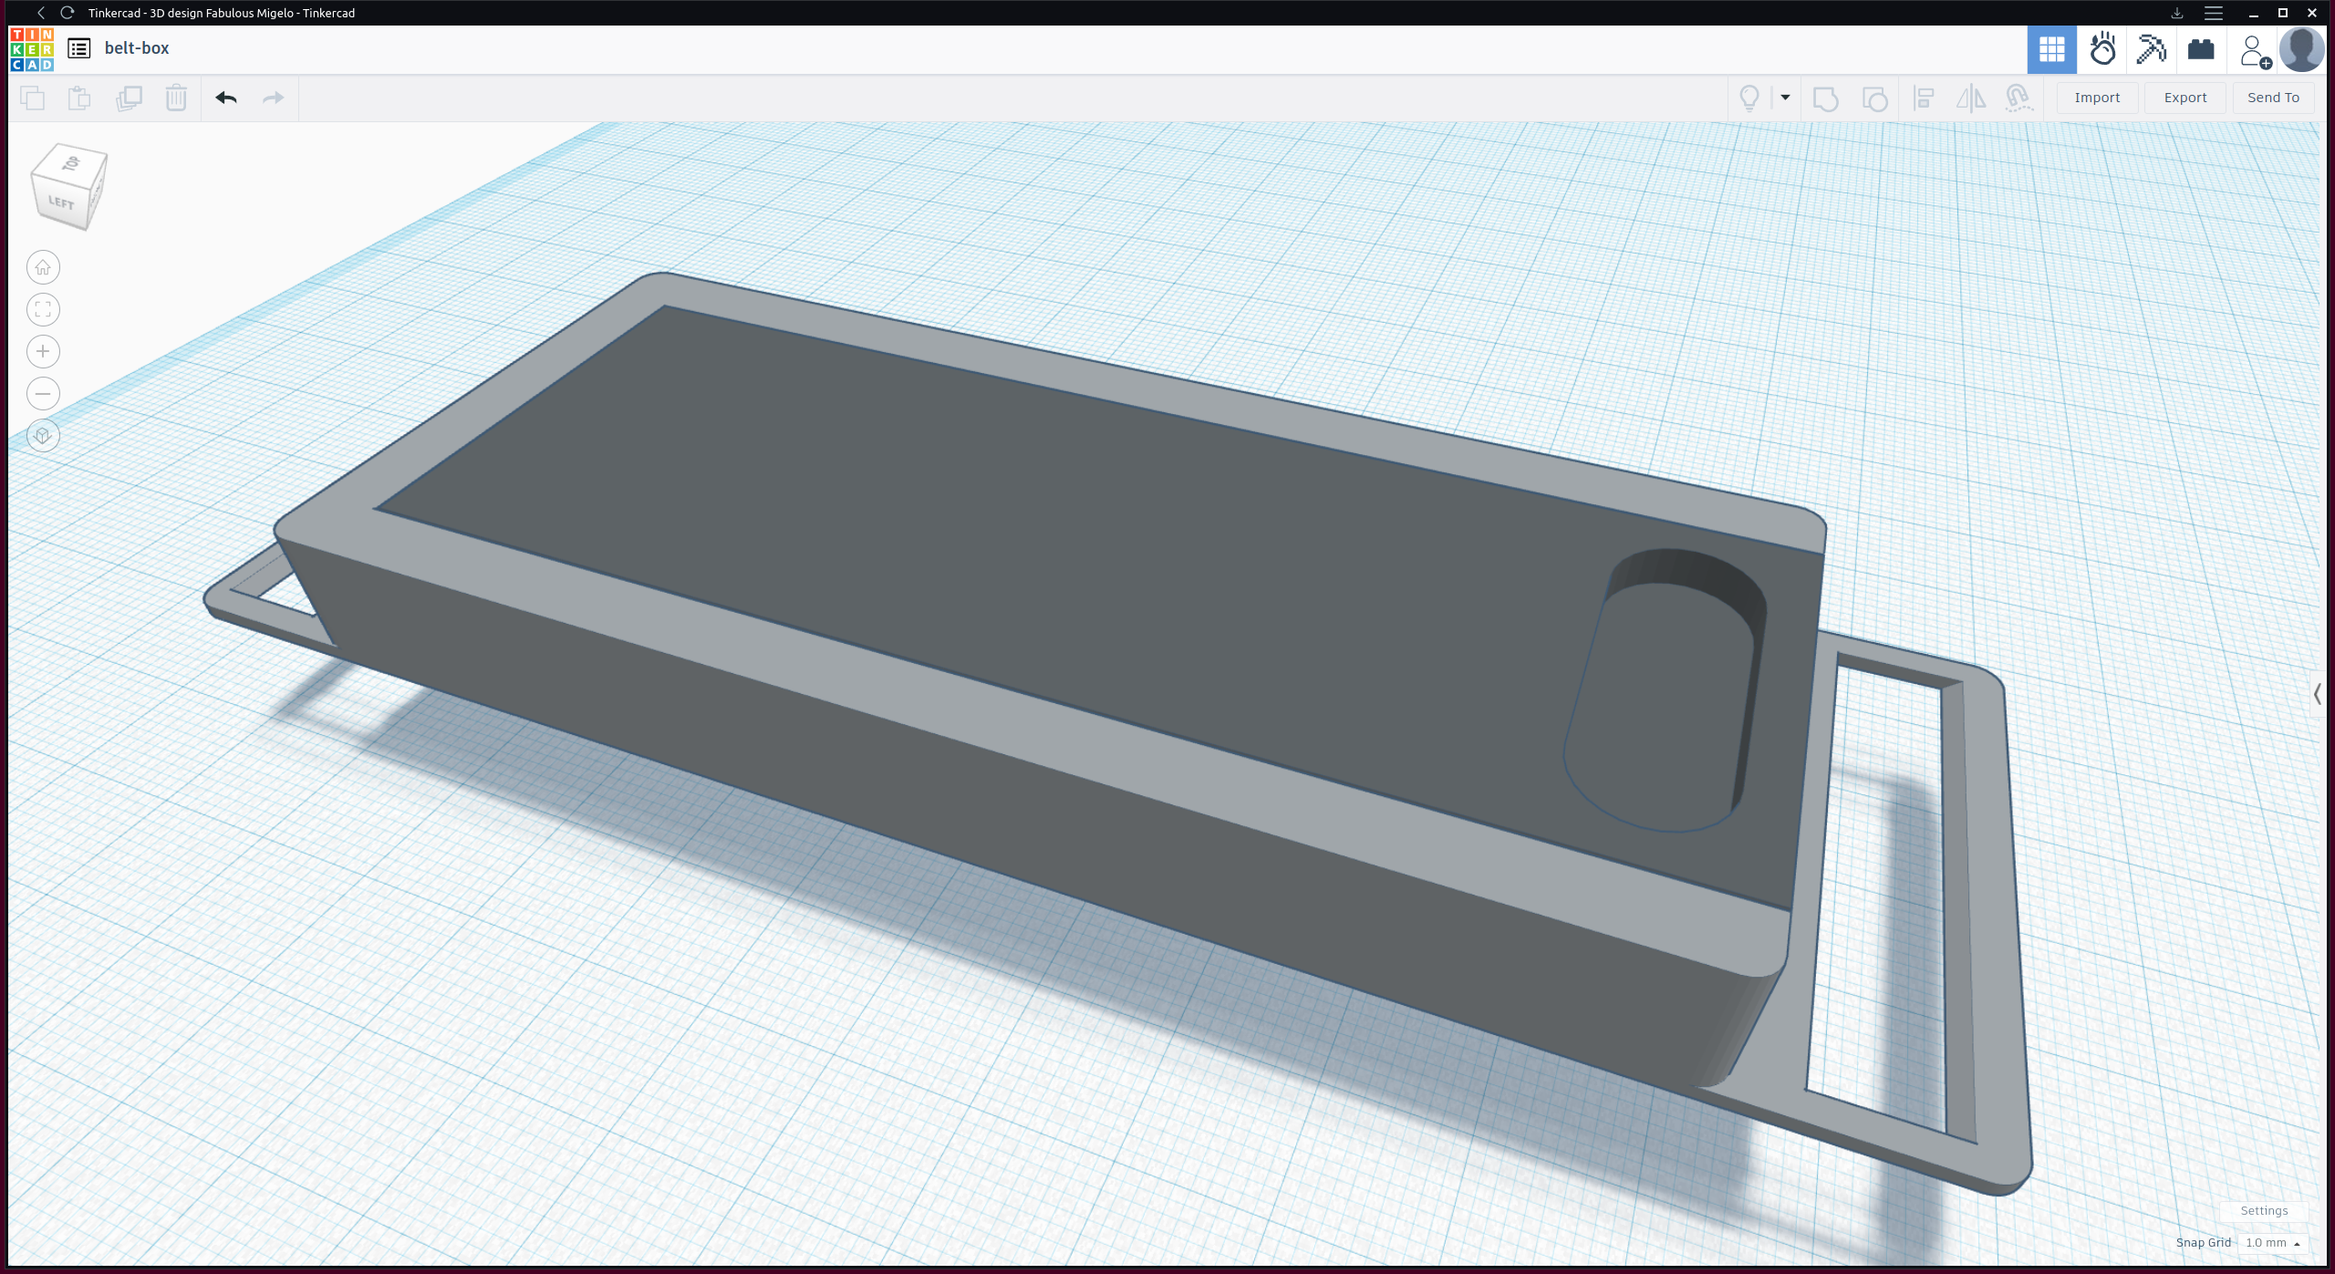Click the Copy toolbar icon
Image resolution: width=2335 pixels, height=1274 pixels.
coord(32,98)
